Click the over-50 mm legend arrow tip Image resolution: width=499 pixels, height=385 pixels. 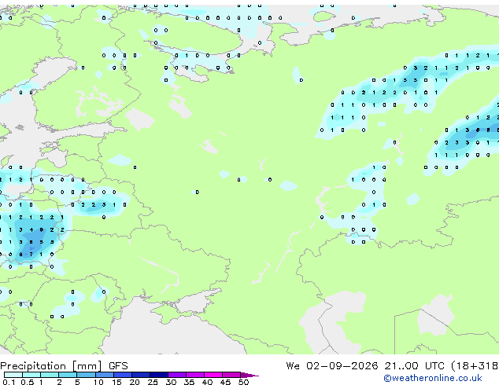(249, 375)
